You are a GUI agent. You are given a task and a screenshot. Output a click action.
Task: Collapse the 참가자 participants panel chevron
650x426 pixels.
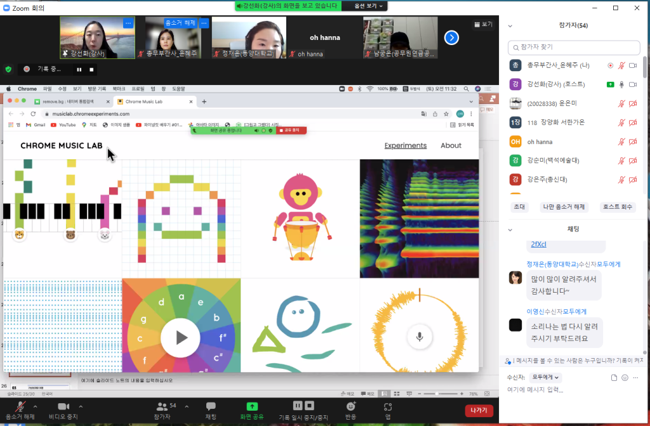click(510, 25)
